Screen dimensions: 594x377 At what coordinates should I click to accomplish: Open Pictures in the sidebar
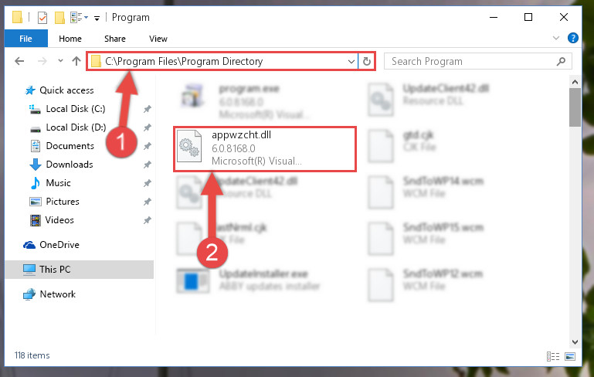tap(54, 202)
